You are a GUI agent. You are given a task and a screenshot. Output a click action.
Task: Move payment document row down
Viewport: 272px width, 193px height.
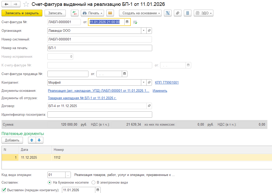click(40, 140)
